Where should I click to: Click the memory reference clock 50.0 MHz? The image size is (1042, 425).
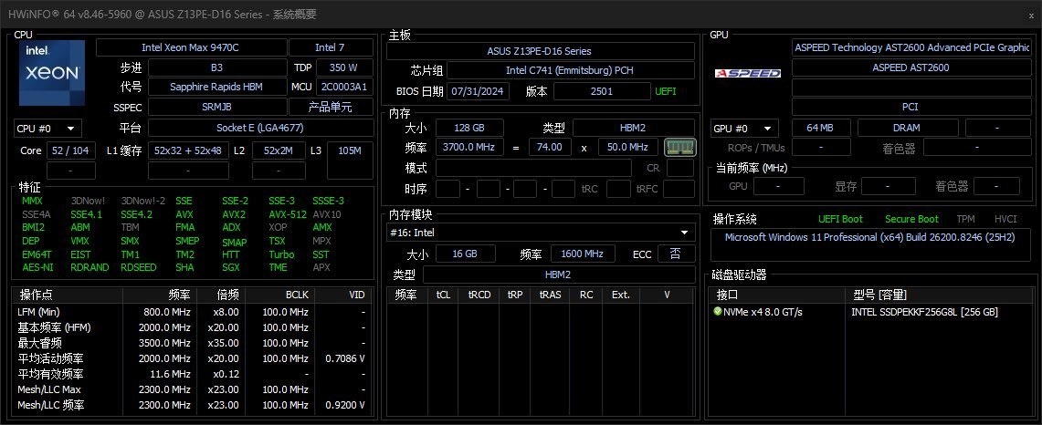pyautogui.click(x=628, y=147)
